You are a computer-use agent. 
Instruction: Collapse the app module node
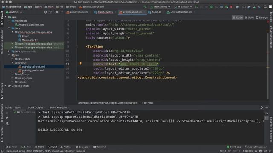coord(6,17)
